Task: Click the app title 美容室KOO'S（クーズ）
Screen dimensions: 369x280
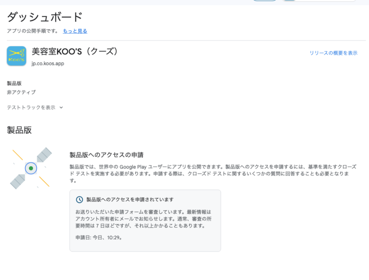Action: 75,51
